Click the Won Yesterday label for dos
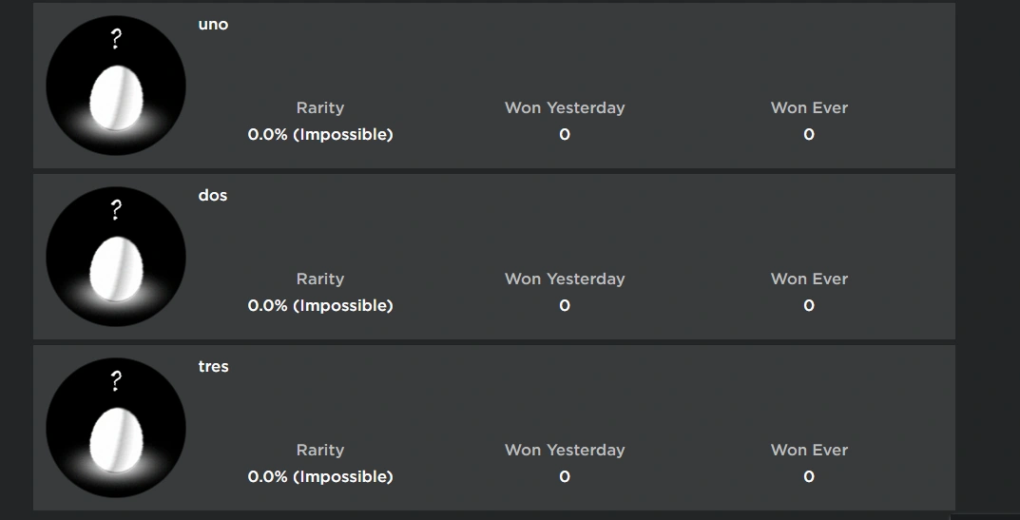Screen dimensions: 1020x520 click(x=565, y=279)
